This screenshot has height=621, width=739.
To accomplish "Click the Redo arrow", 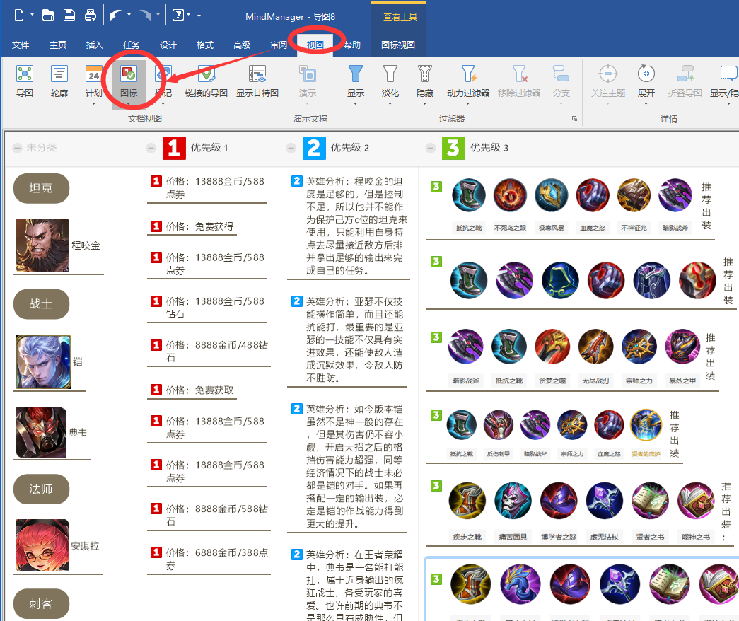I will [145, 15].
